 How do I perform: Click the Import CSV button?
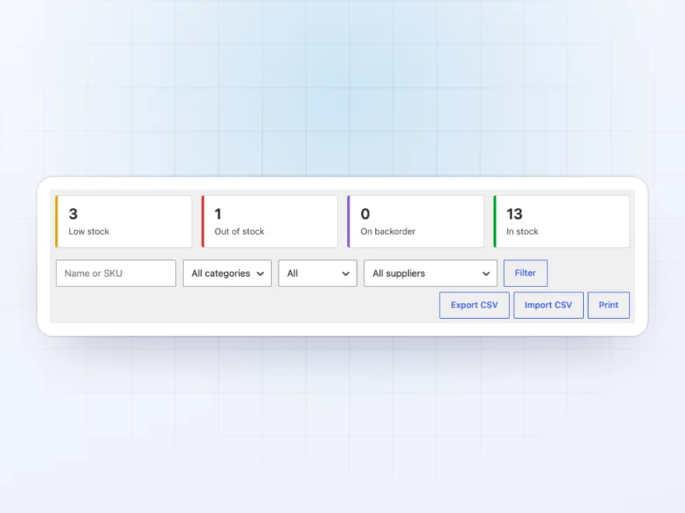[548, 305]
